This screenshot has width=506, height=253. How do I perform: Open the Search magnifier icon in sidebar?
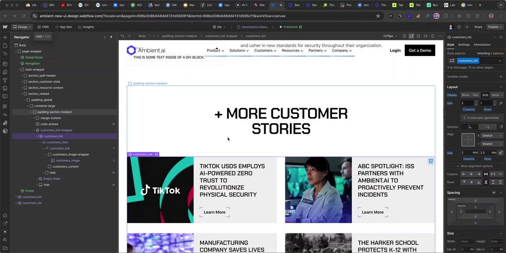(5, 240)
